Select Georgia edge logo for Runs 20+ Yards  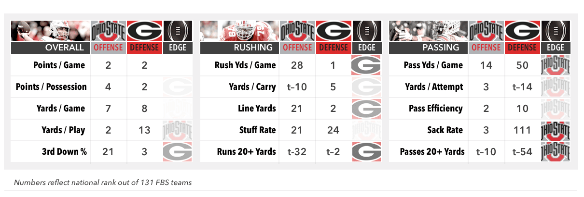point(366,151)
